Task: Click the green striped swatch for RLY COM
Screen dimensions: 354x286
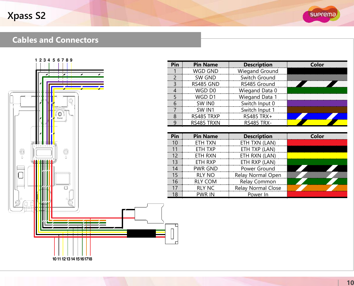Action: 317,182
